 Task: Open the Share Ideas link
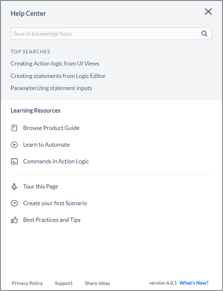pyautogui.click(x=97, y=283)
